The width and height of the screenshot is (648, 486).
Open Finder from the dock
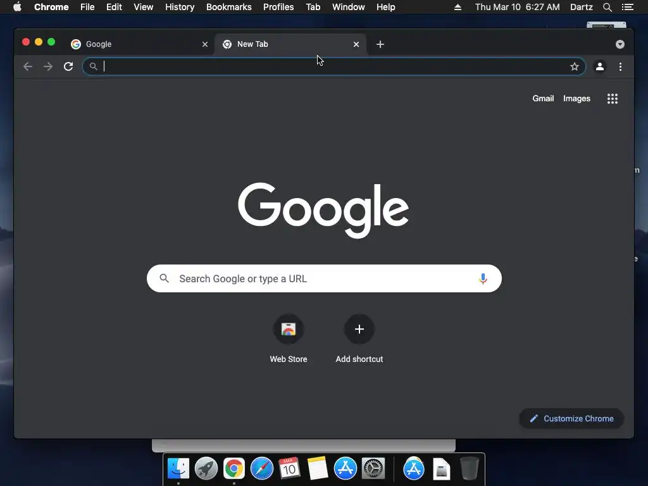click(x=178, y=468)
